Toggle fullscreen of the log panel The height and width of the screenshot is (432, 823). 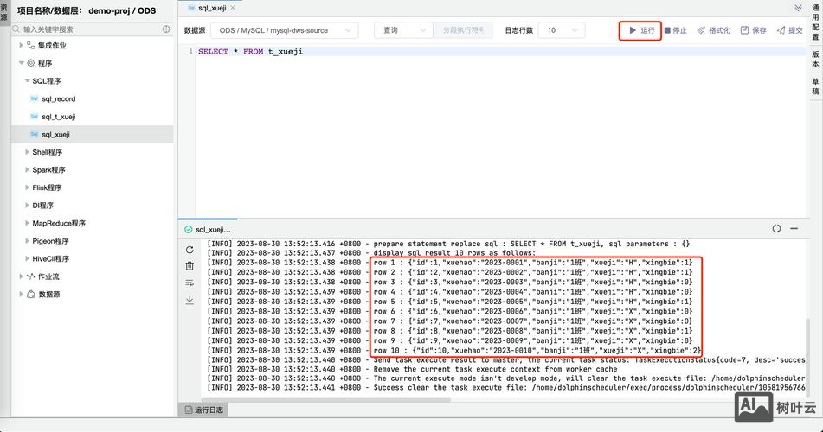(x=777, y=229)
